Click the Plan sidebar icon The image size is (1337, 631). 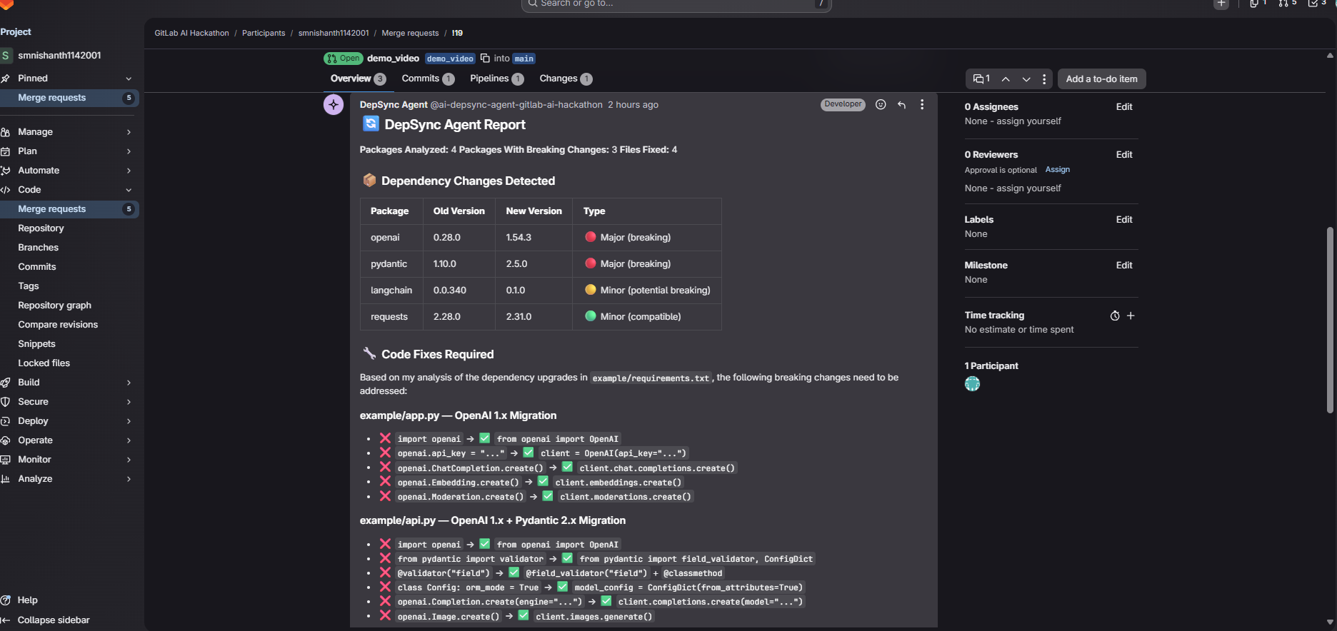[5, 151]
